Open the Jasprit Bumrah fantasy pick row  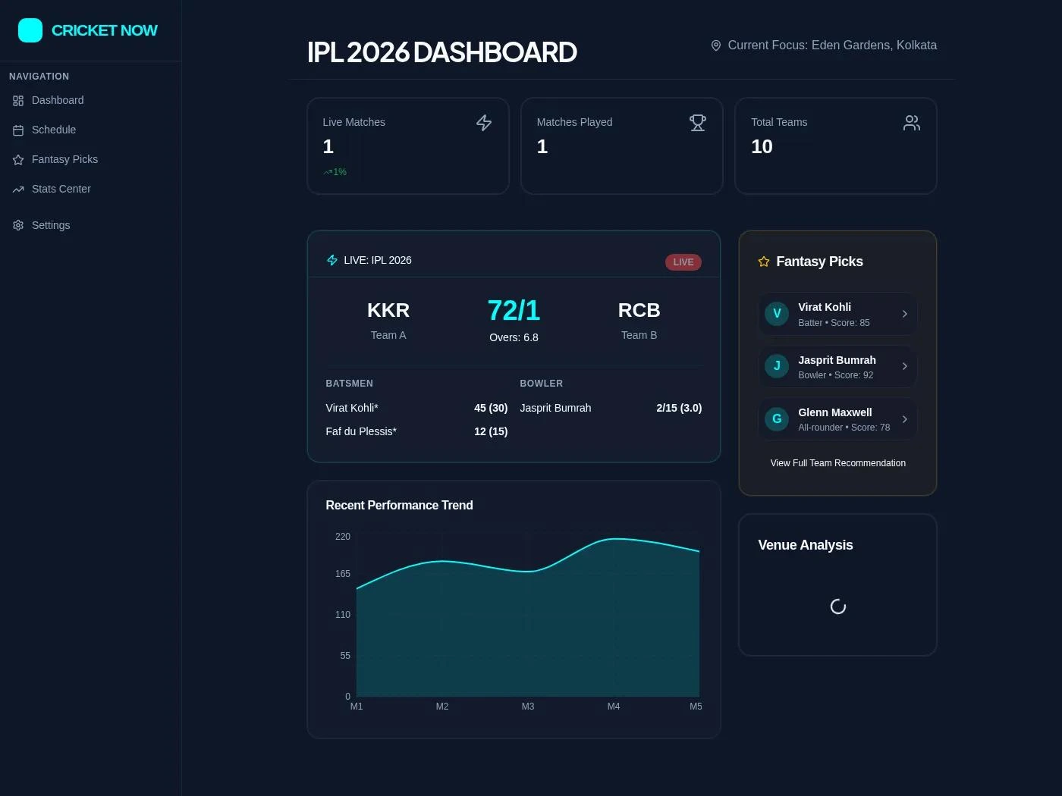pos(837,366)
